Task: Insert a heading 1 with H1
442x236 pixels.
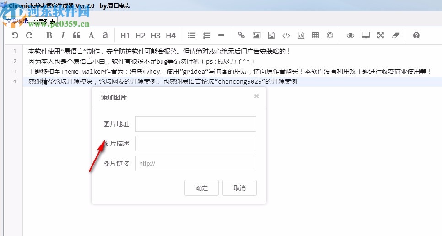Action: (125, 35)
